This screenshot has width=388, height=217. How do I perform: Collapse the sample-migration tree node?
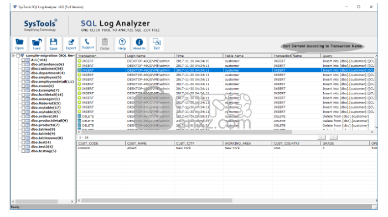coord(13,56)
